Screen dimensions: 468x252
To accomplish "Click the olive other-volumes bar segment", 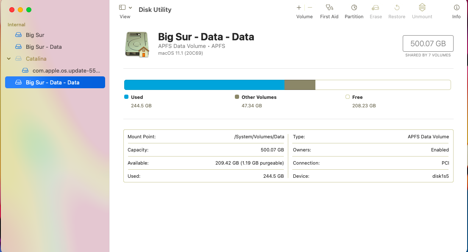I will click(300, 85).
